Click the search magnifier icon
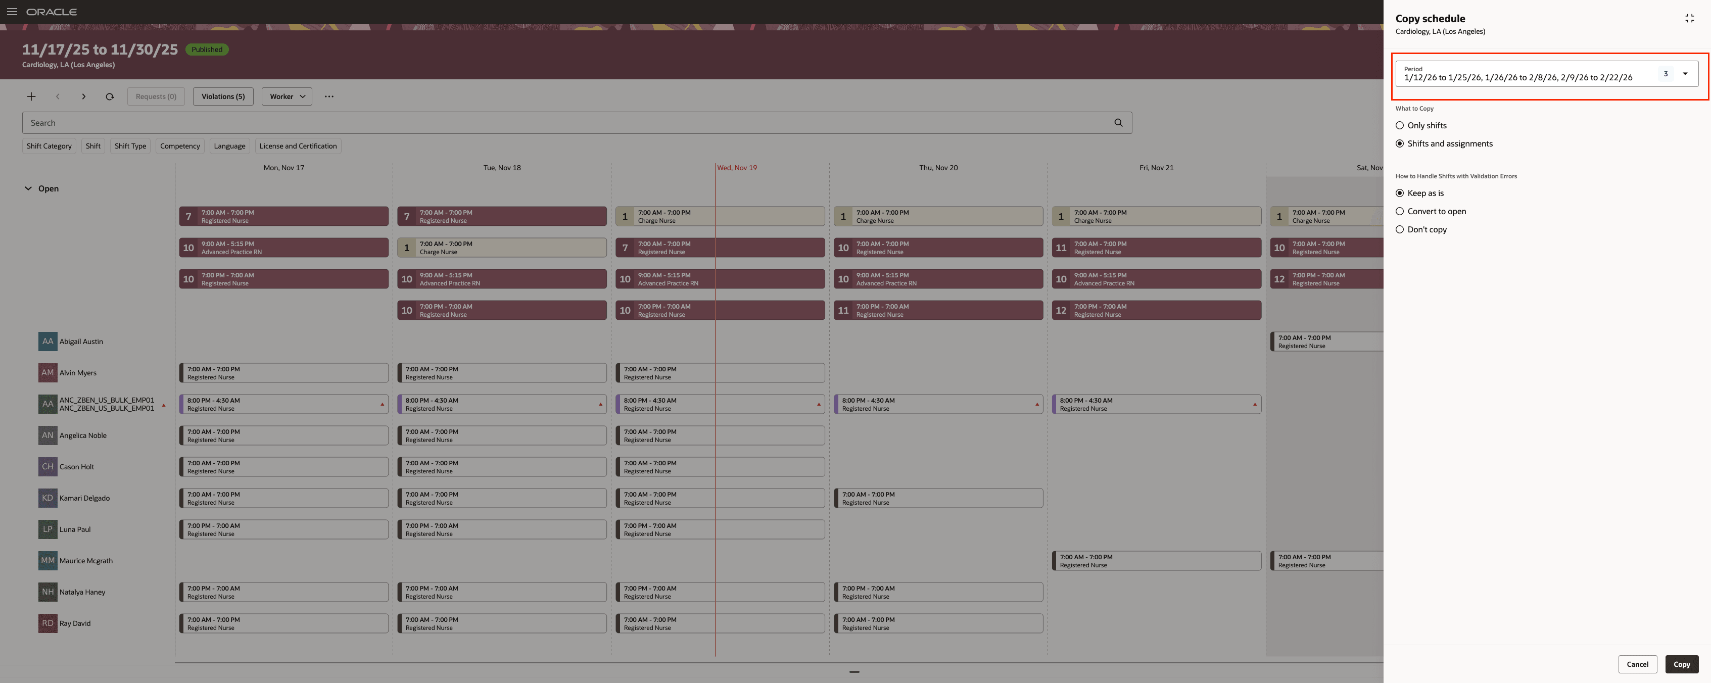1711x683 pixels. (1119, 122)
